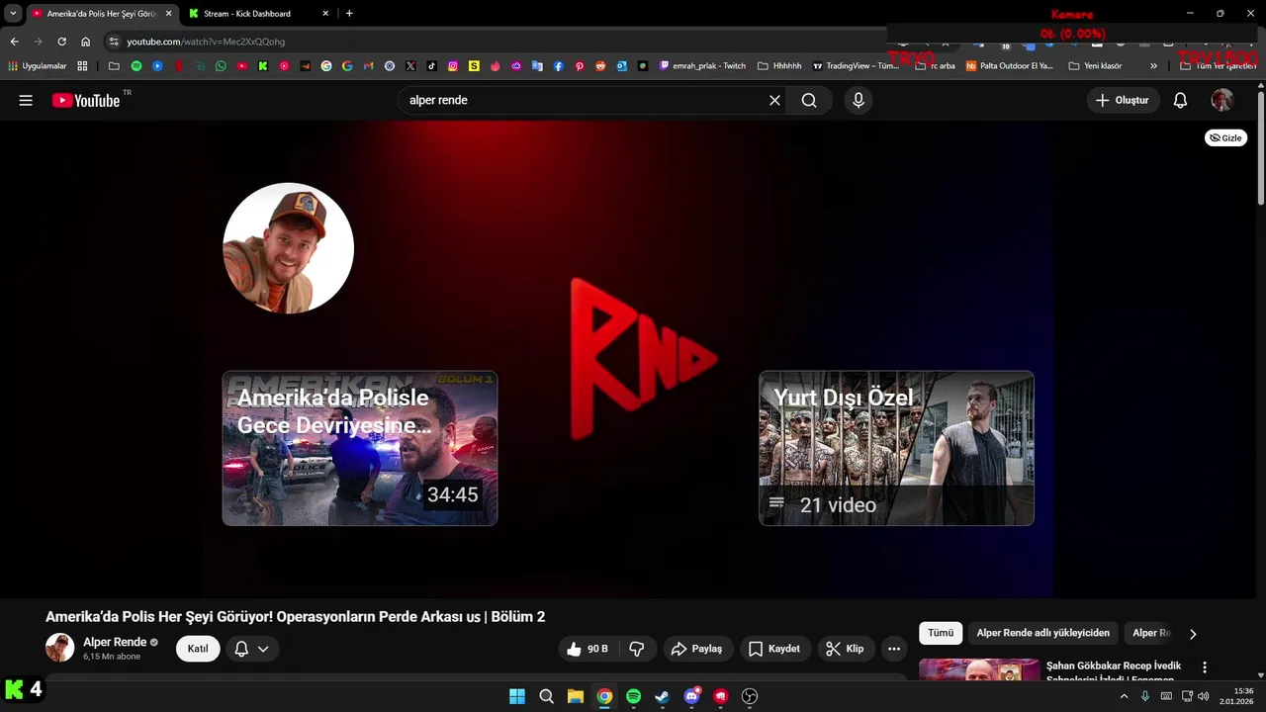Viewport: 1266px width, 712px height.
Task: Open Steam from taskbar
Action: 663,696
